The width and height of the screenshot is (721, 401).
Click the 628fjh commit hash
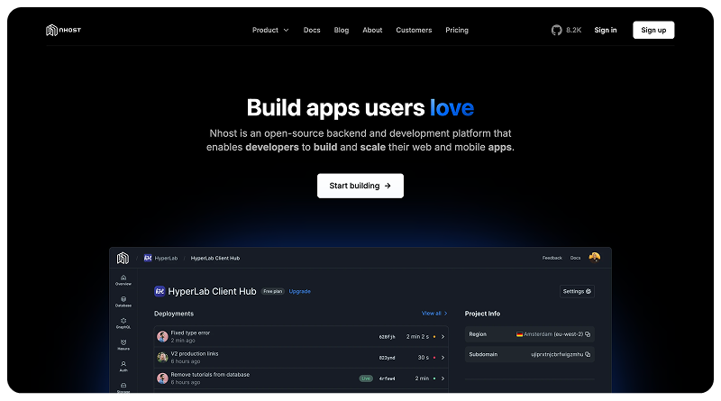[387, 337]
